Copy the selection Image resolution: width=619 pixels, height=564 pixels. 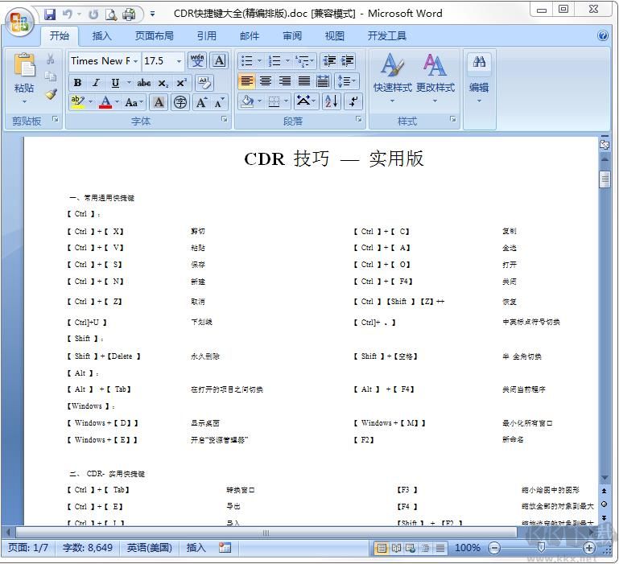[51, 76]
